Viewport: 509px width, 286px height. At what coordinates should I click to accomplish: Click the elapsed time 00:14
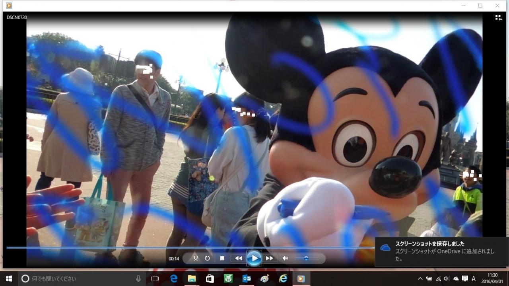point(174,259)
